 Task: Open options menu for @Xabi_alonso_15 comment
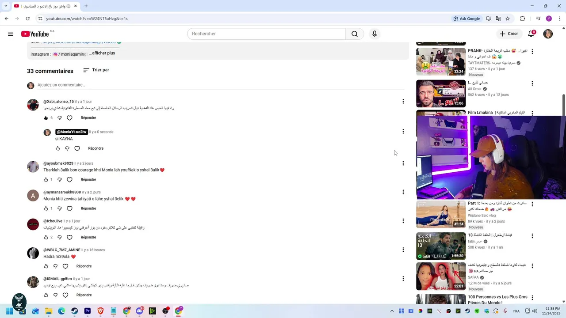click(x=403, y=102)
